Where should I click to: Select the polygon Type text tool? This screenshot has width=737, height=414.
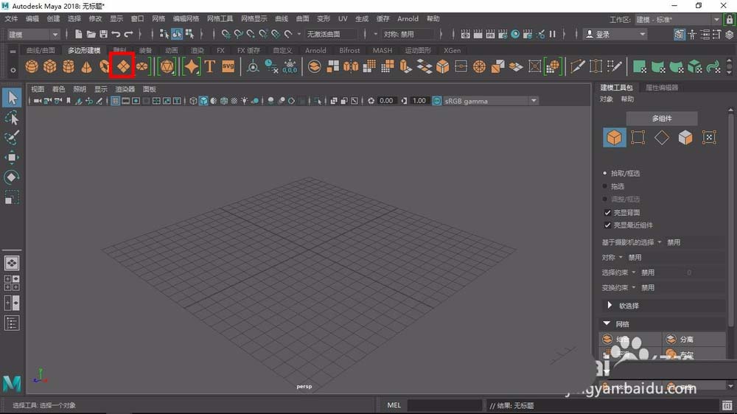[x=209, y=67]
